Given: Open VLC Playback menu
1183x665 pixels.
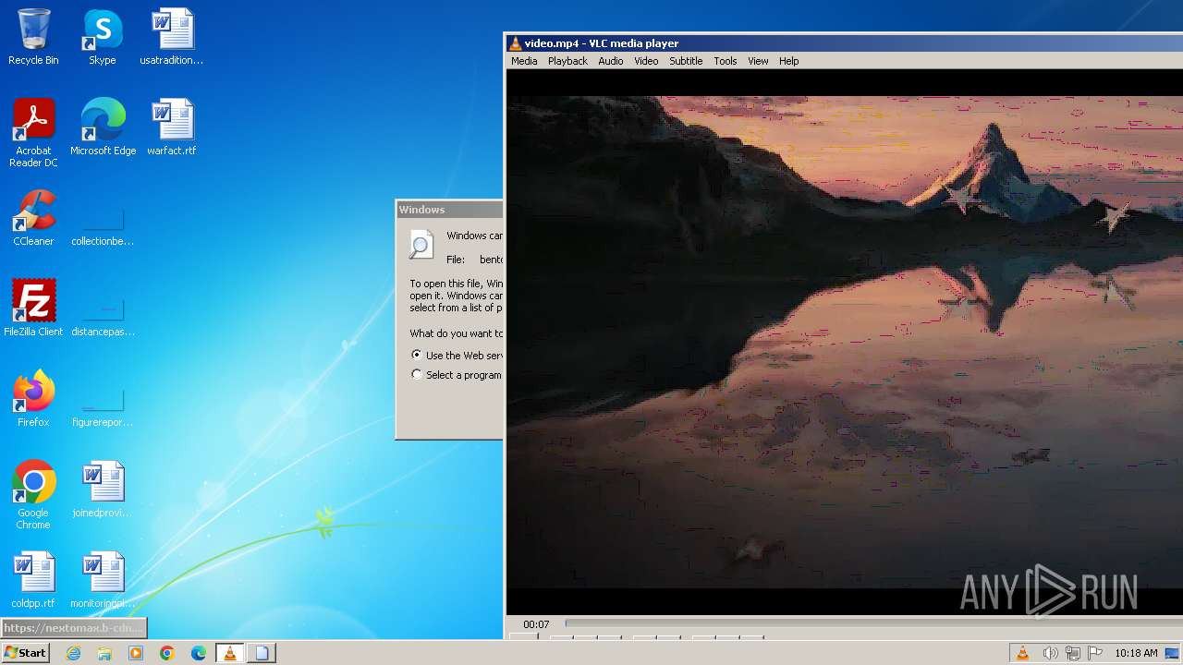Looking at the screenshot, I should tap(567, 61).
